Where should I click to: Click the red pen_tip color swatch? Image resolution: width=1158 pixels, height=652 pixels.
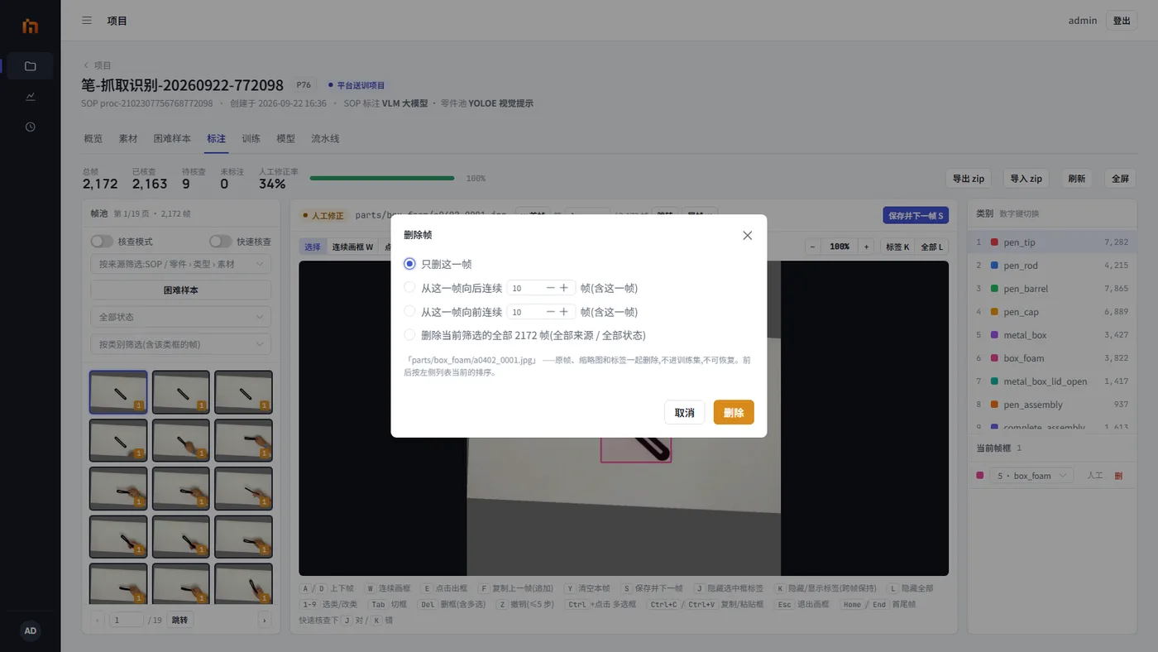pos(994,242)
